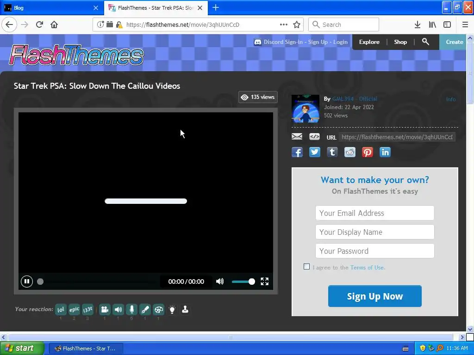Choose the speaker sound reaction icon
Screen dimensions: 474x355
[118, 309]
